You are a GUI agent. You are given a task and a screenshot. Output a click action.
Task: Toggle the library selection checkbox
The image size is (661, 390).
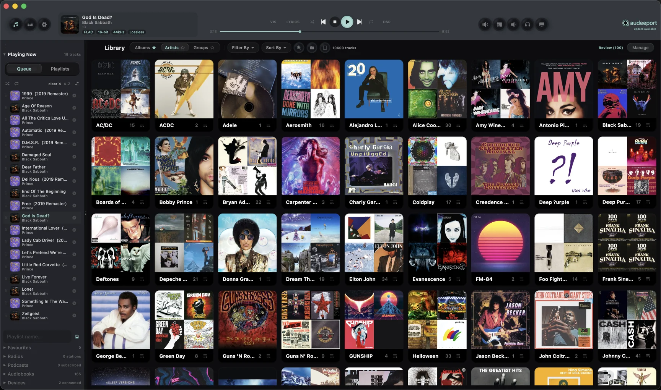pos(325,48)
